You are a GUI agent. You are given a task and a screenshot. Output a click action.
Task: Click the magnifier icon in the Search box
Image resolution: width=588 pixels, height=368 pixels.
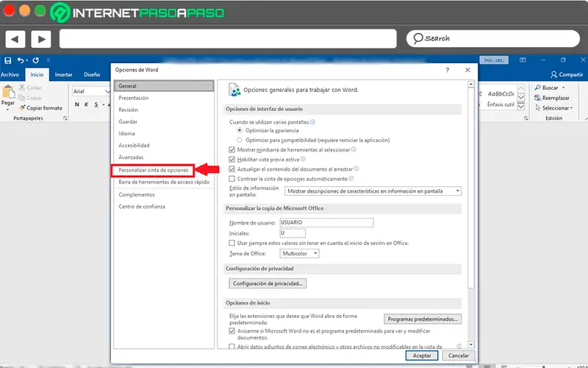point(417,38)
